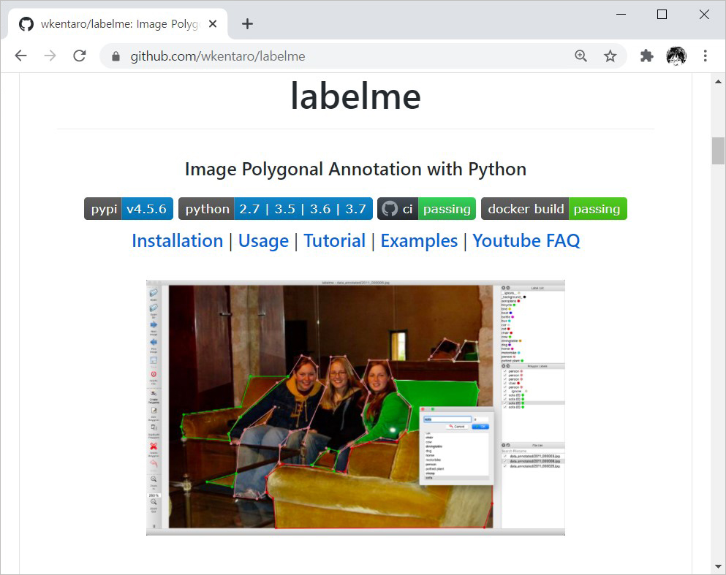
Task: Open the Tutorial link
Action: [335, 240]
